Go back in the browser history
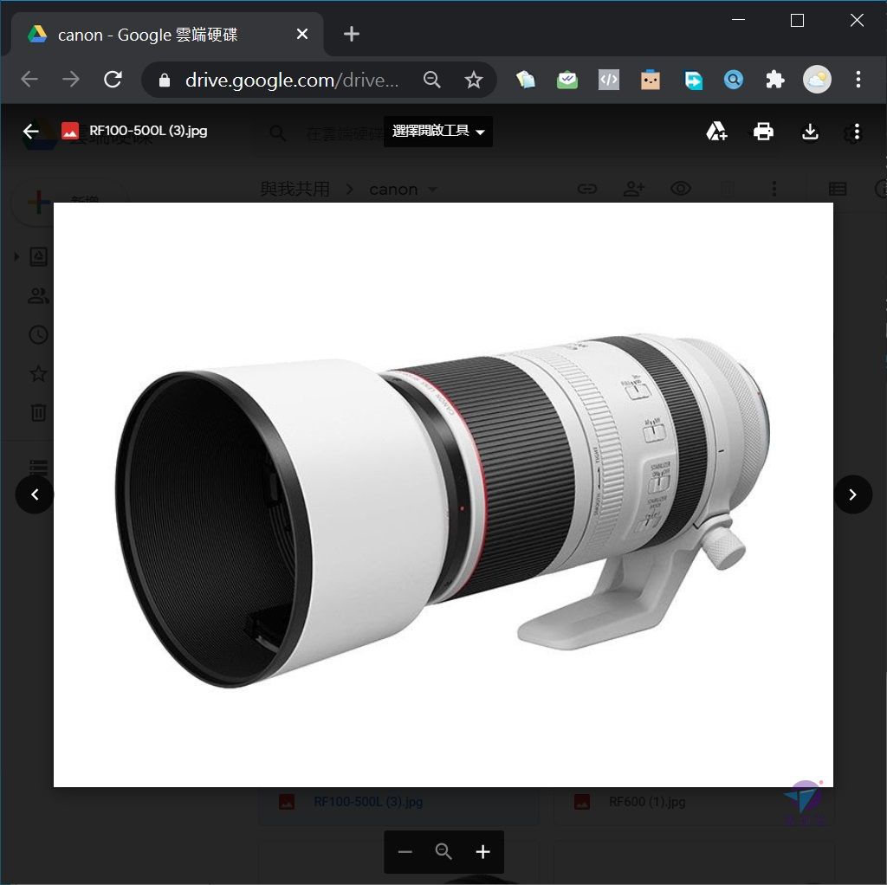887x885 pixels. click(29, 79)
